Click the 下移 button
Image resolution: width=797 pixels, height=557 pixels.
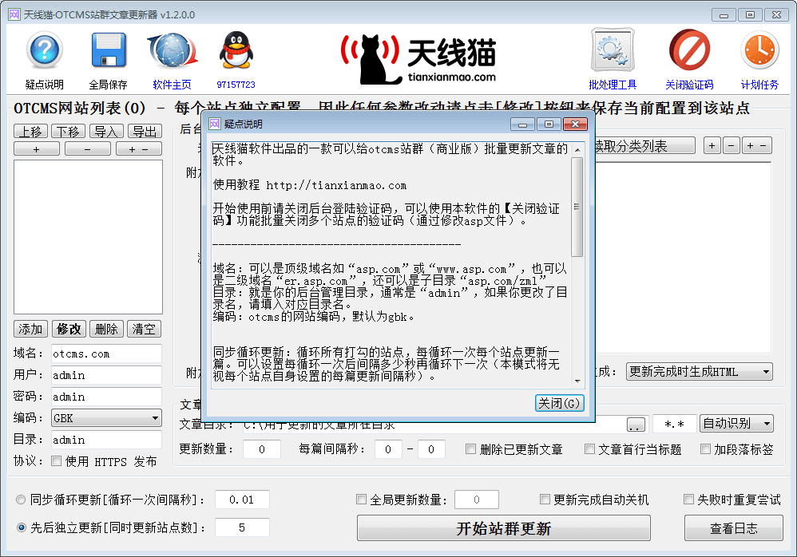click(x=69, y=132)
